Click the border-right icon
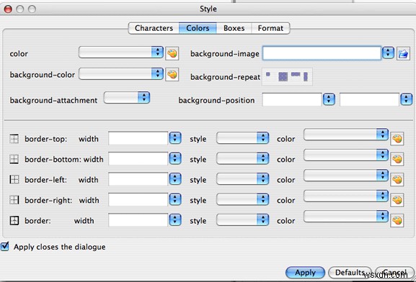 click(x=14, y=200)
